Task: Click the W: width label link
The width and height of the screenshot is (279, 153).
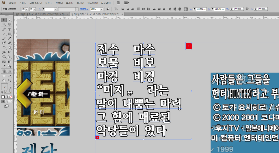Action: [228, 9]
